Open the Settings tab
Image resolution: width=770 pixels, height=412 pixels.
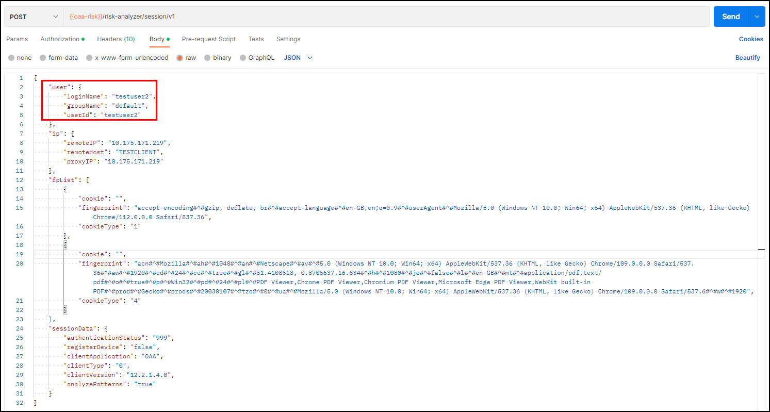[x=288, y=39]
